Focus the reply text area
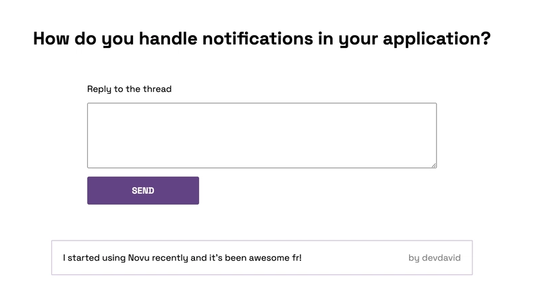540x306 pixels. tap(262, 135)
